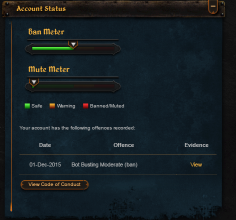Image resolution: width=236 pixels, height=220 pixels.
Task: Collapse the Account Status panel
Action: (213, 6)
